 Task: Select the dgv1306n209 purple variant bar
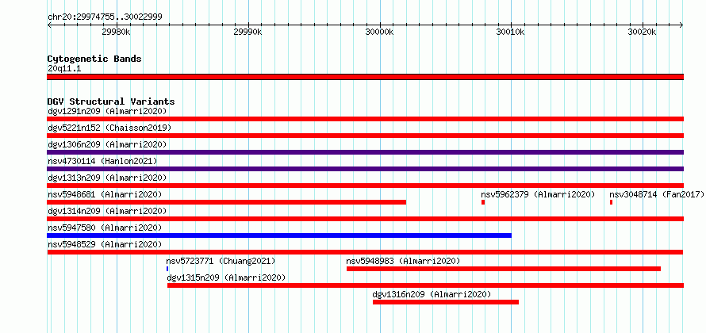tap(365, 152)
